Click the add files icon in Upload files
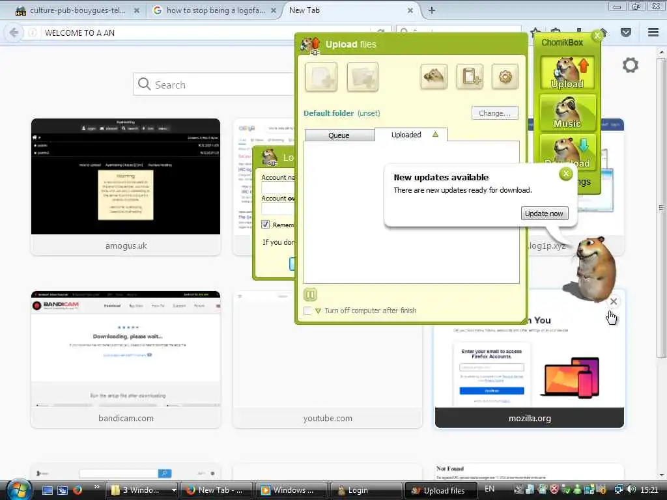 tap(321, 77)
